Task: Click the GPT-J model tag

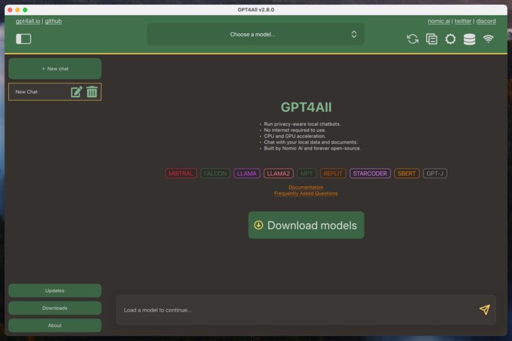Action: 435,173
